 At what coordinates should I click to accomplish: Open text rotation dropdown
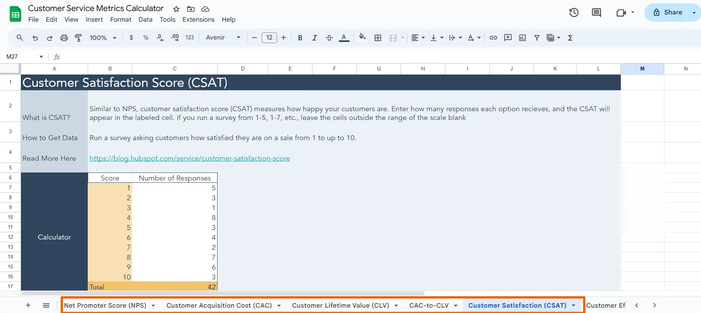coord(474,38)
